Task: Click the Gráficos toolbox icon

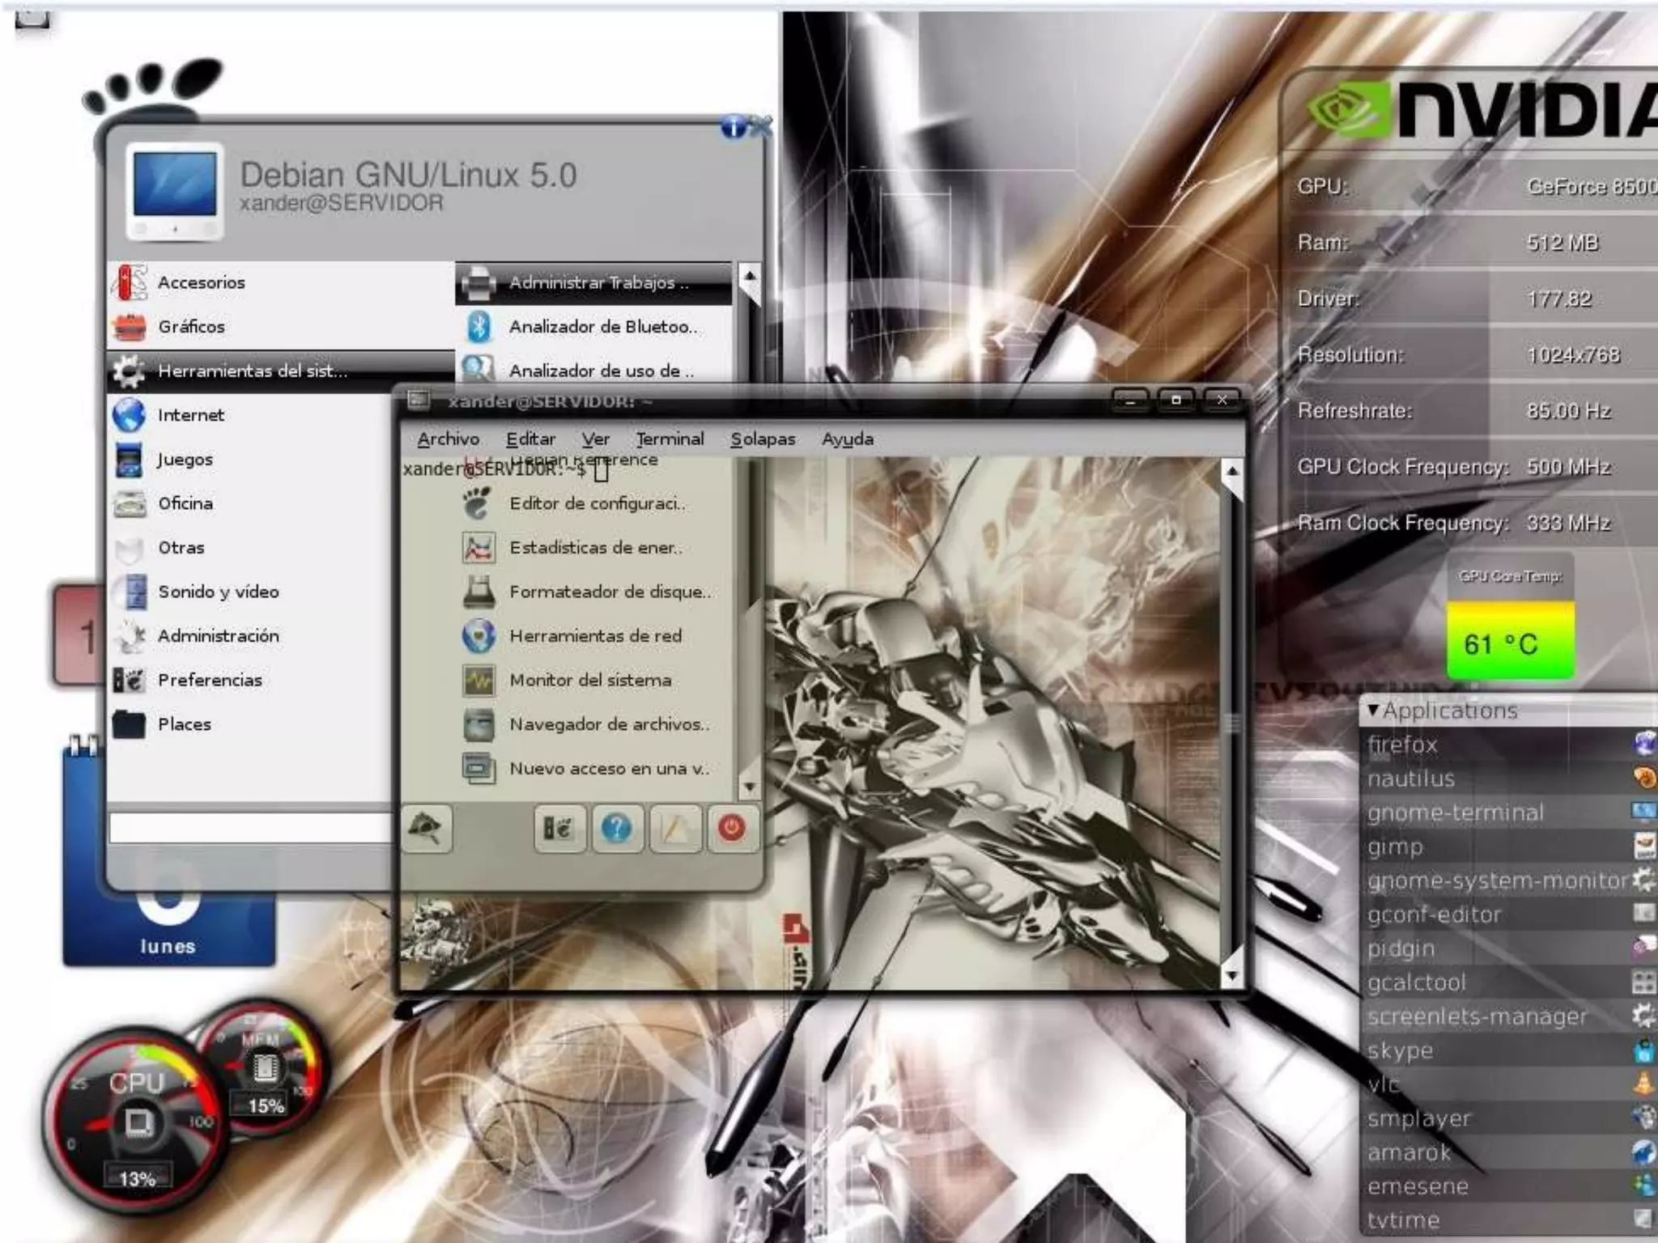Action: pyautogui.click(x=130, y=327)
